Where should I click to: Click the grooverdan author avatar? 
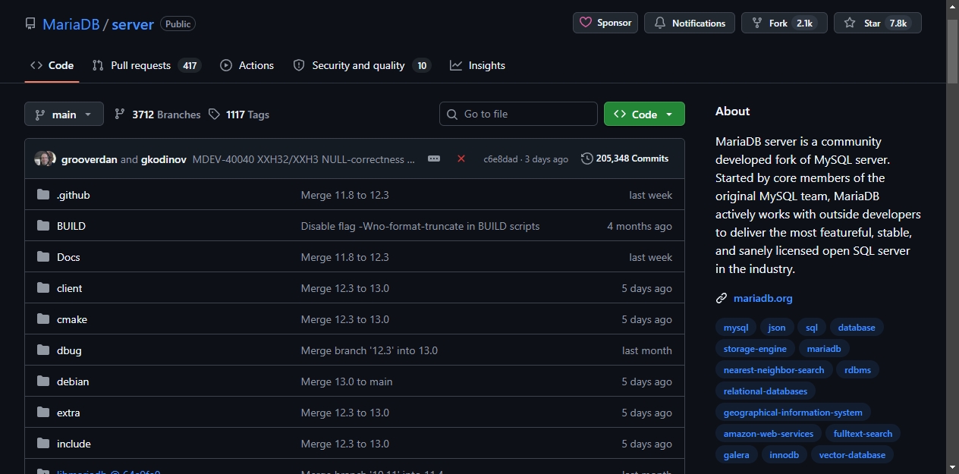tap(42, 159)
